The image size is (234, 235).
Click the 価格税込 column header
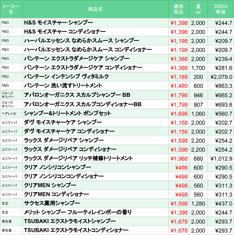click(x=179, y=9)
